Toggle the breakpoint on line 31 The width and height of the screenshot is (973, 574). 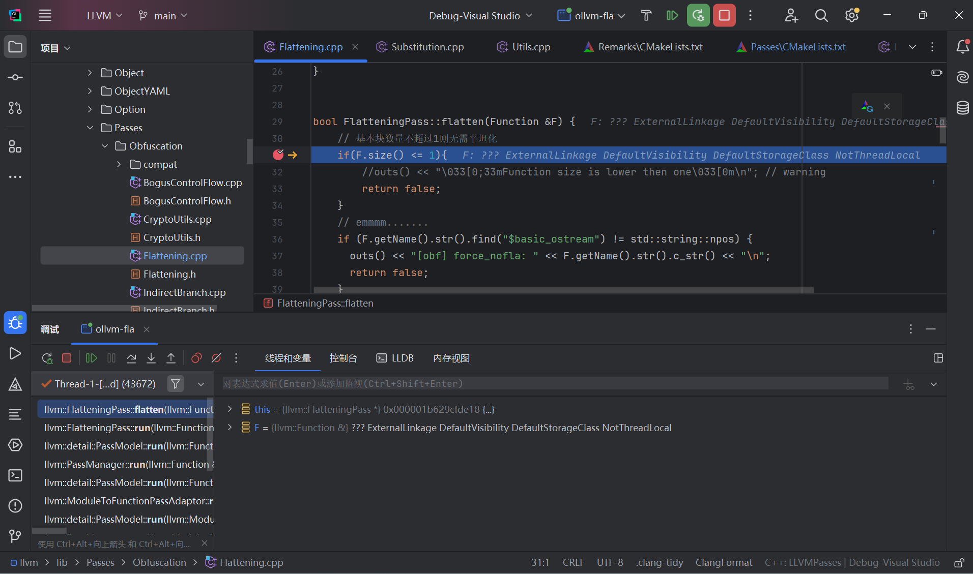[278, 155]
